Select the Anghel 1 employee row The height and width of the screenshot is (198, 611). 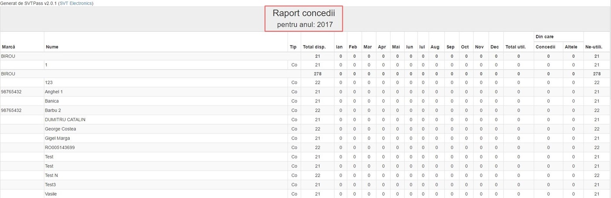coord(305,92)
